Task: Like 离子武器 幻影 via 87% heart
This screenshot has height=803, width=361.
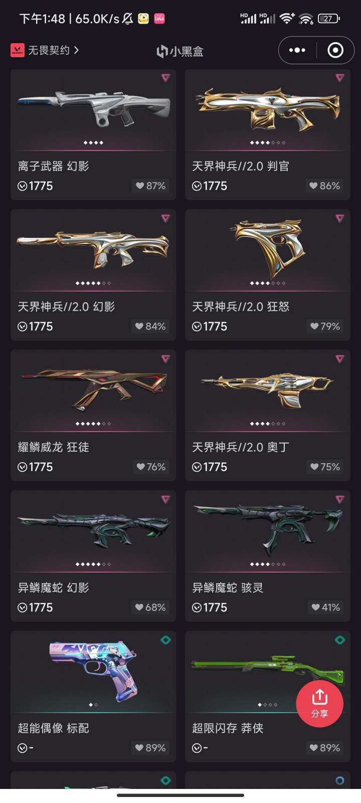Action: click(150, 186)
